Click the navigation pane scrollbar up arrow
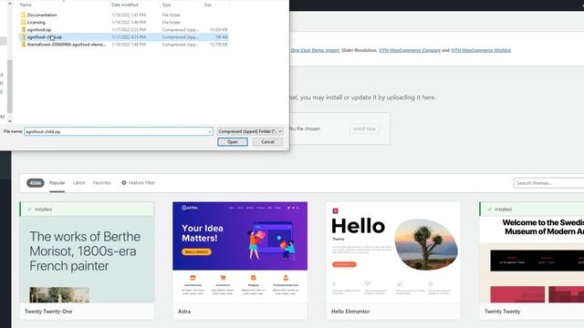Image resolution: width=584 pixels, height=328 pixels. 10,3
